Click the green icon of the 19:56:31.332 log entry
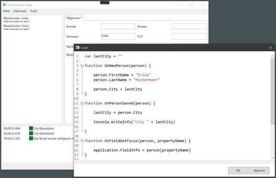 coord(31,138)
